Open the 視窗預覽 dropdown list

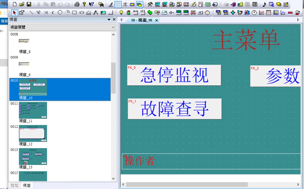[113, 27]
